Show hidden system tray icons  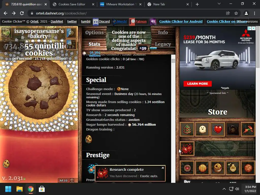click(x=224, y=189)
